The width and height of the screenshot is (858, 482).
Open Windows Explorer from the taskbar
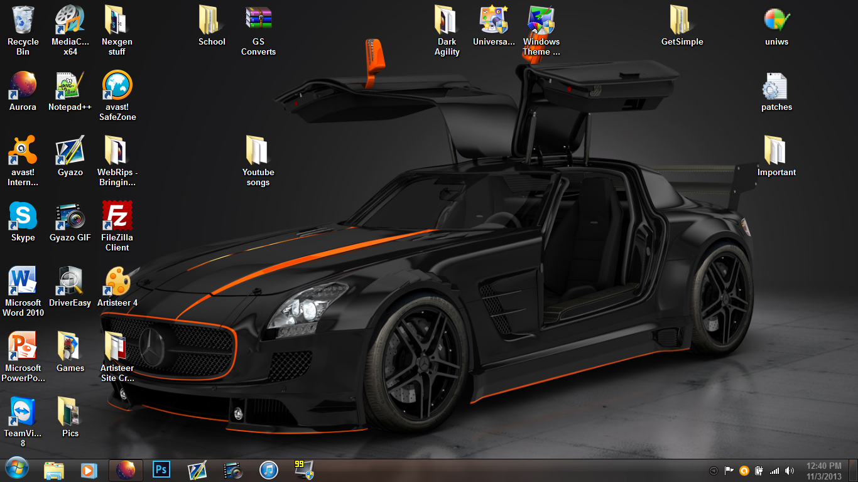(54, 470)
